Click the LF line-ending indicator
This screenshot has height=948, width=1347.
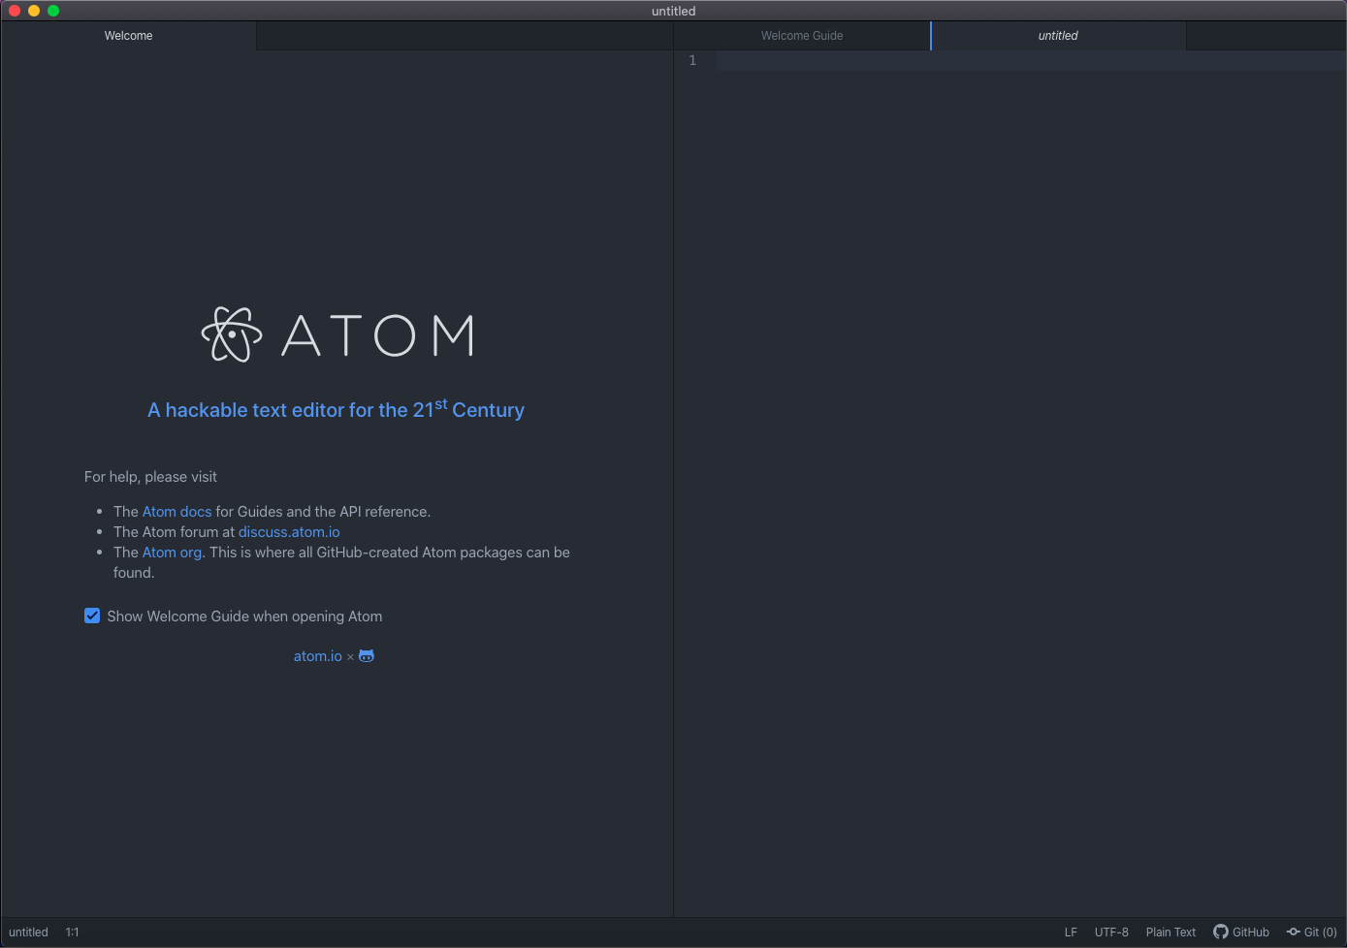pyautogui.click(x=1071, y=932)
